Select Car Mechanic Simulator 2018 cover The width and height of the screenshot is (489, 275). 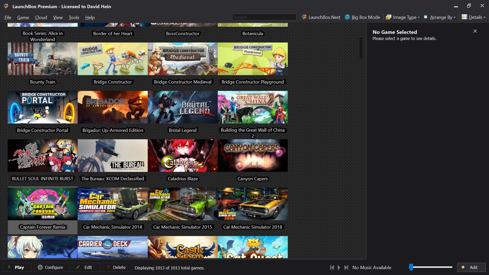click(x=253, y=204)
